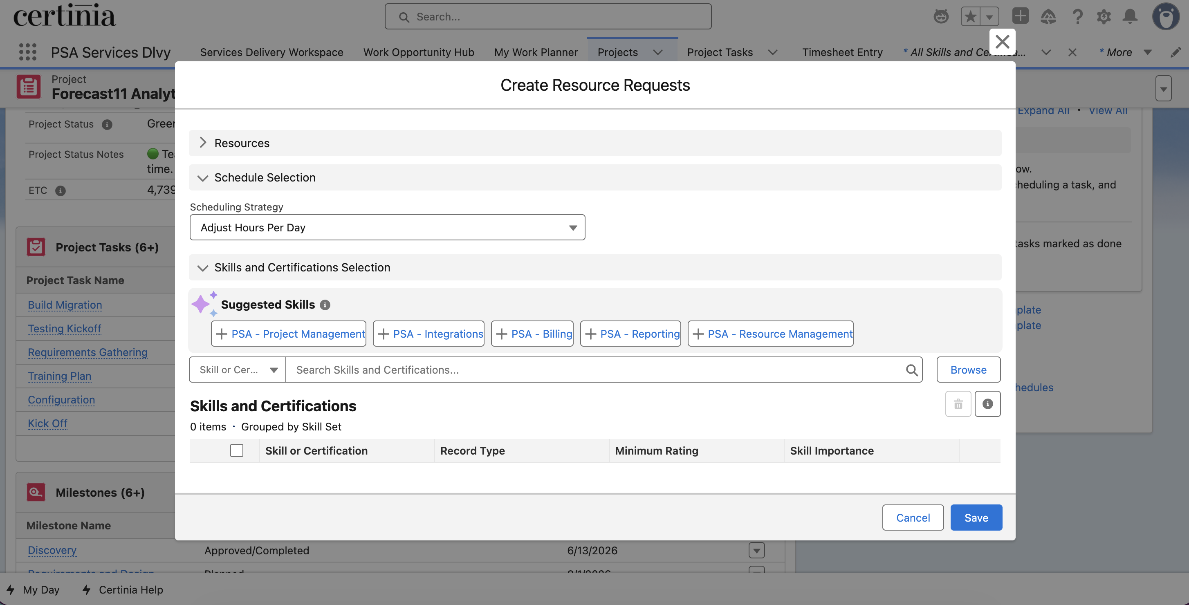
Task: Open the Help question mark icon
Action: (1077, 17)
